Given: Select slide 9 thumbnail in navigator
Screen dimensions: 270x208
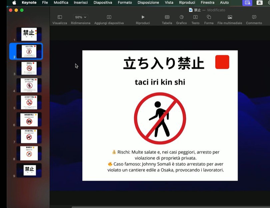Looking at the screenshot, I should [29, 170].
